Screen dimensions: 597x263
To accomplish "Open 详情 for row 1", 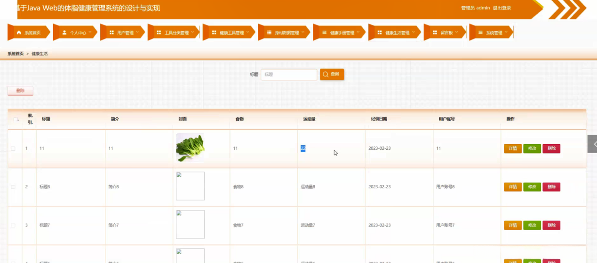I will click(x=513, y=148).
